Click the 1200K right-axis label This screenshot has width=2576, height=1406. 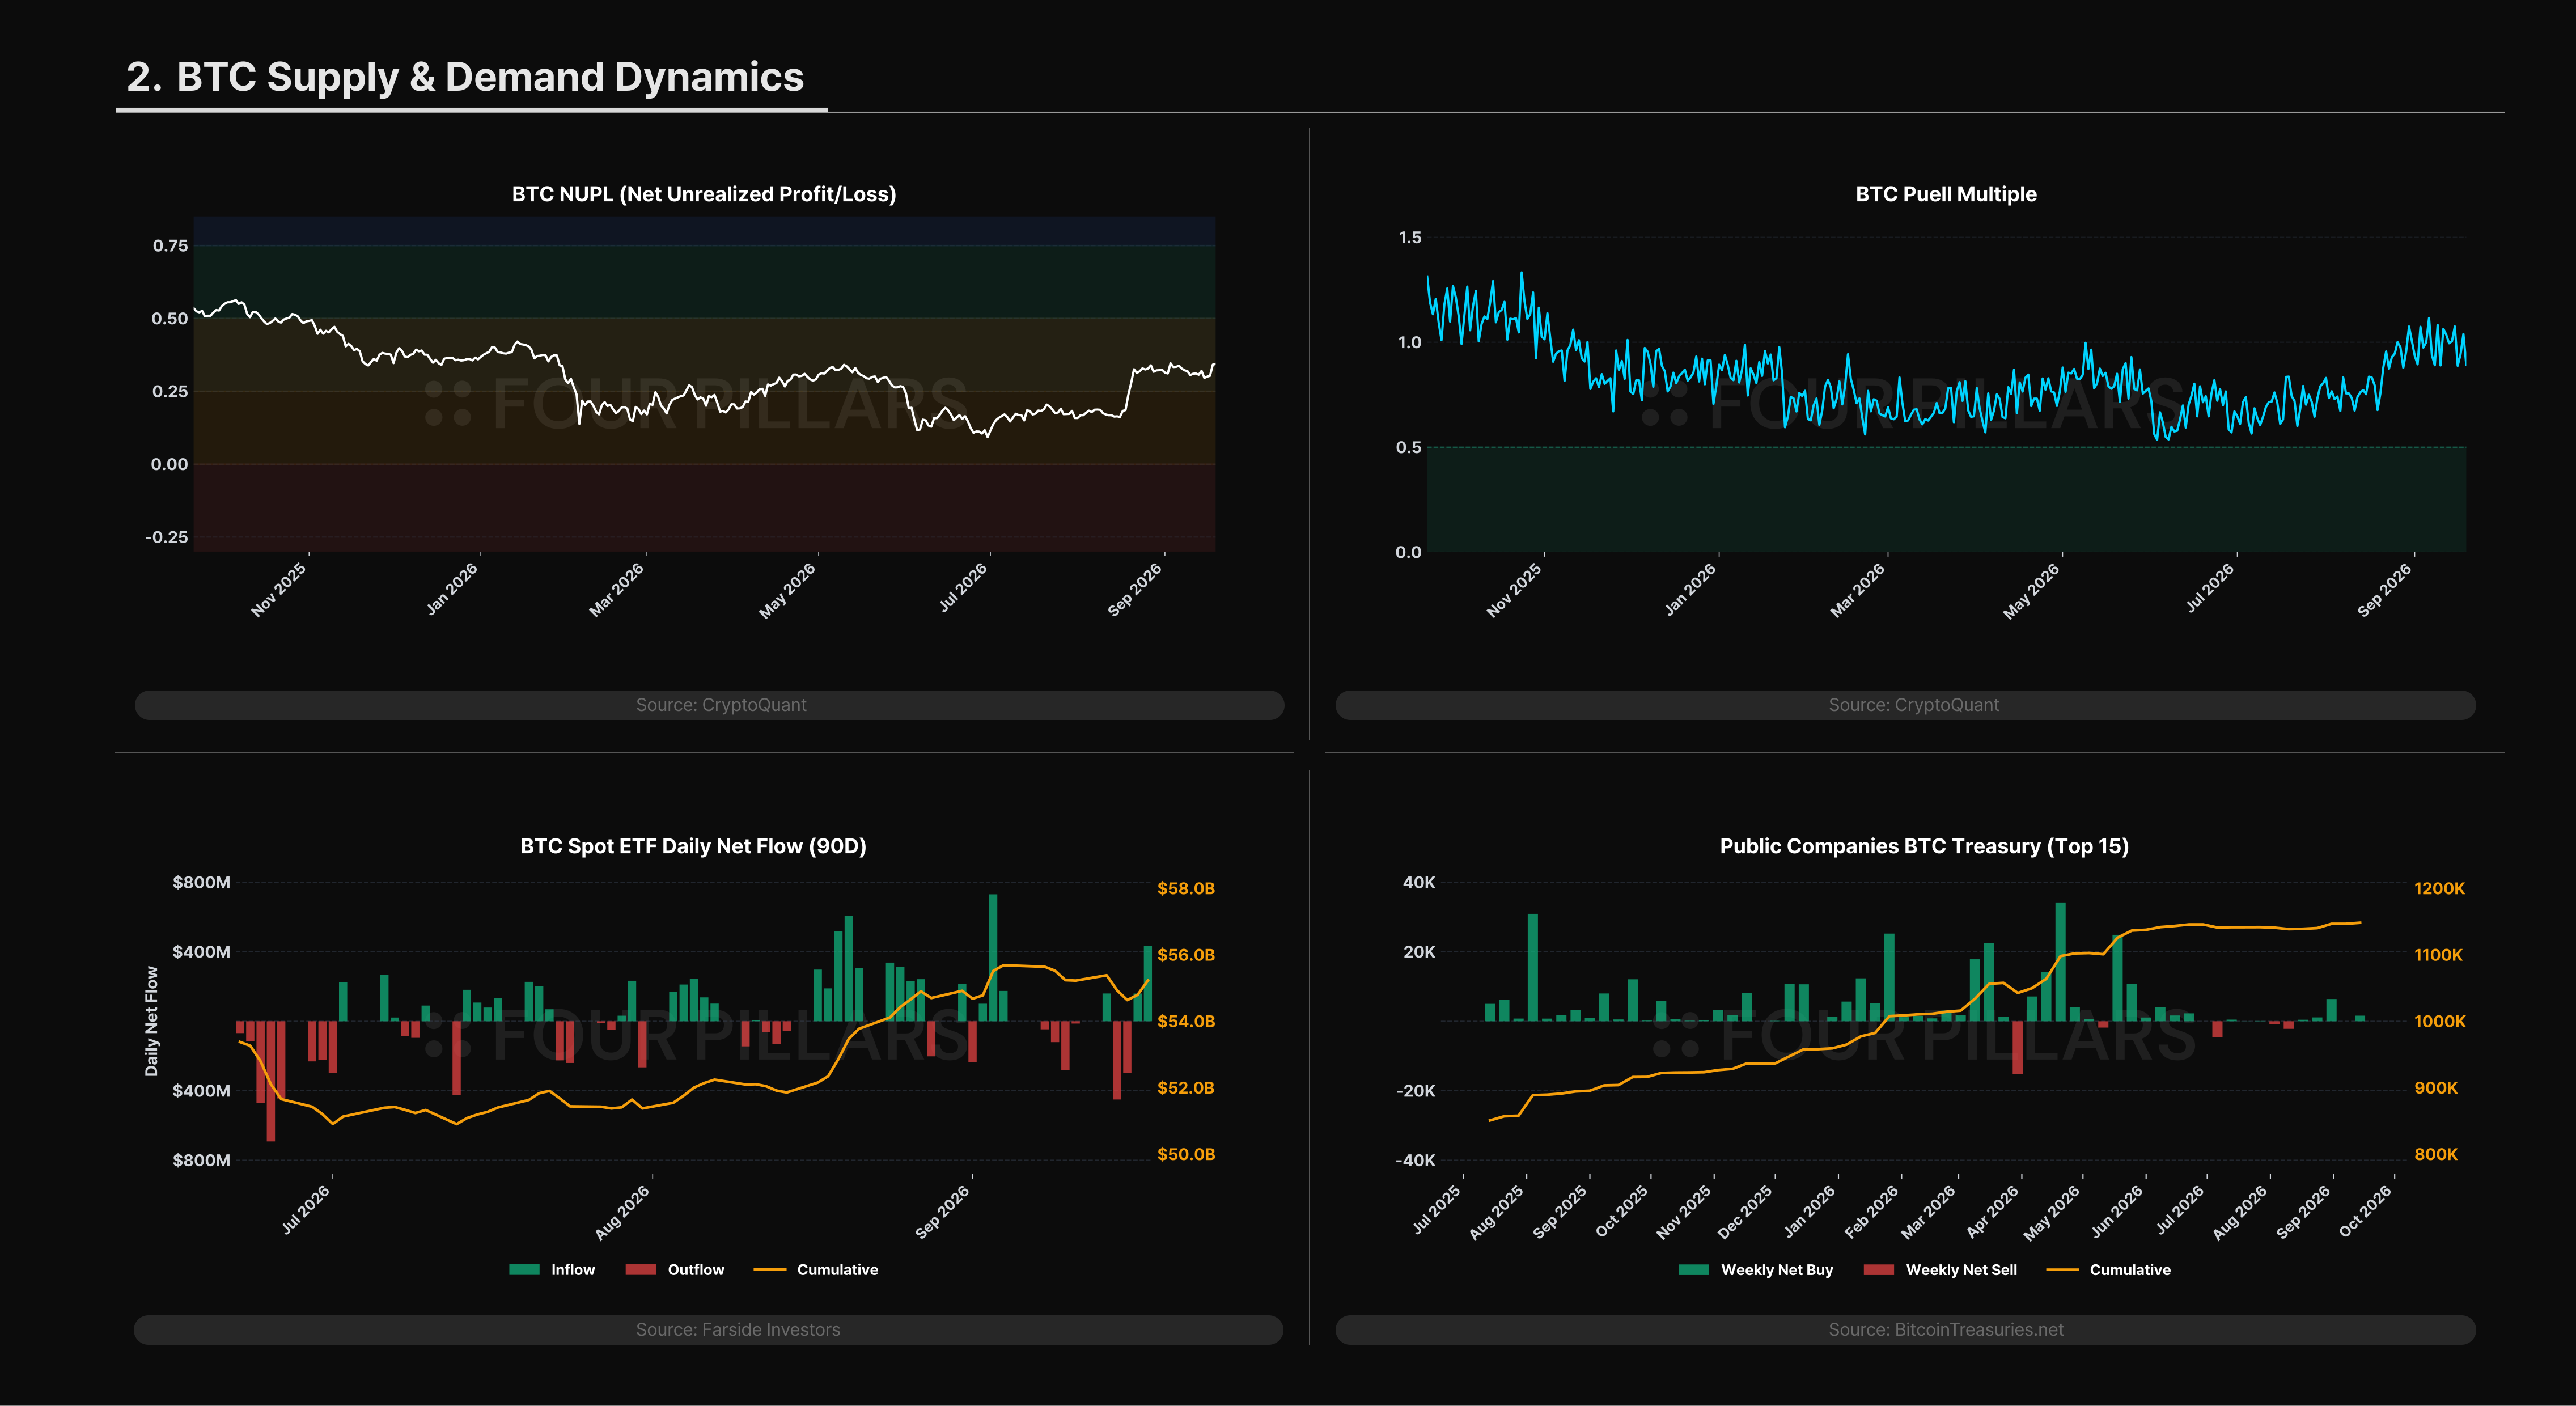tap(2439, 888)
